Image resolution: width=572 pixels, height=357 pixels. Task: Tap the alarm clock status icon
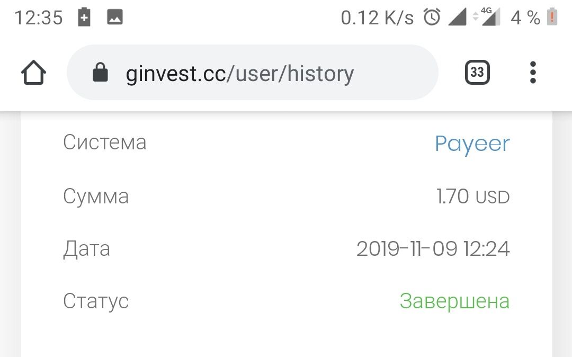tap(432, 17)
